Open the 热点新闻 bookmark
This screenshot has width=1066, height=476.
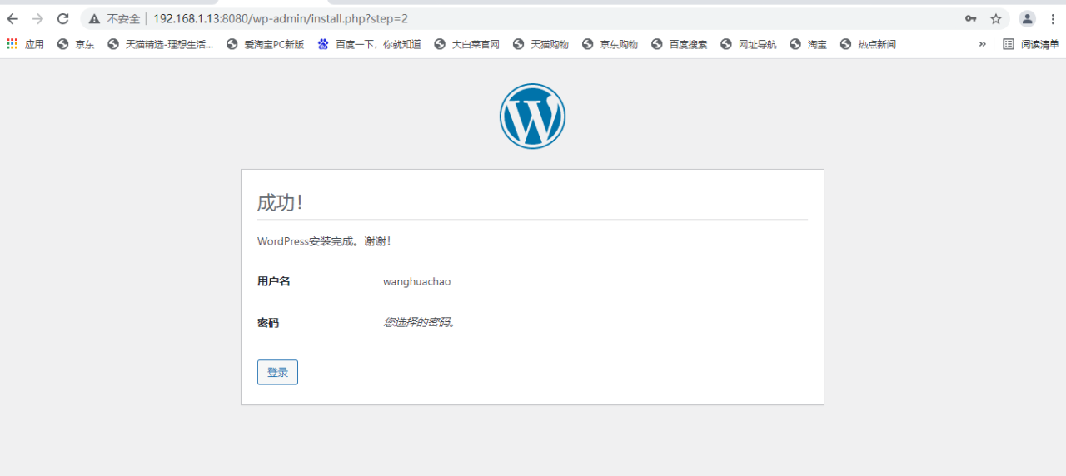pos(868,44)
